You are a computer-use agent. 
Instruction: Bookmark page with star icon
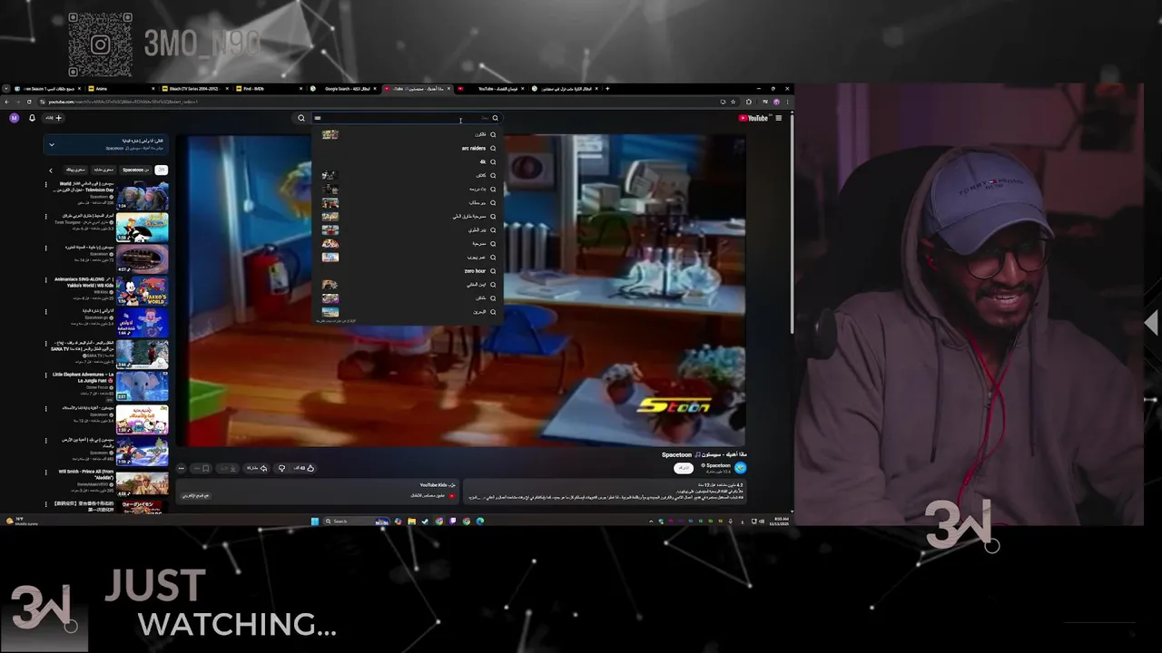click(733, 102)
